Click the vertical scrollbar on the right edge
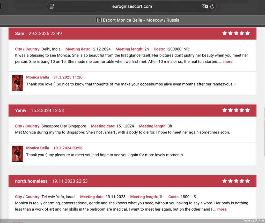 click(x=264, y=132)
